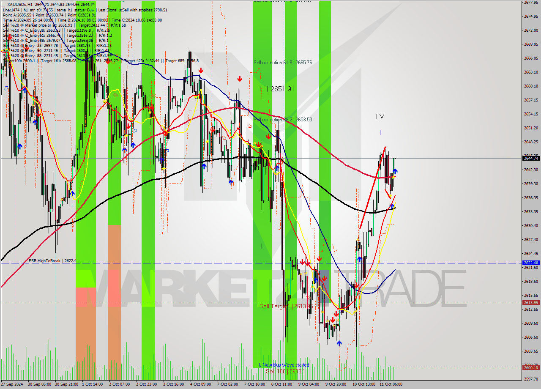Select the 'FSB-HighToBreak | 2622.4' line label
The image size is (541, 389).
pos(53,261)
